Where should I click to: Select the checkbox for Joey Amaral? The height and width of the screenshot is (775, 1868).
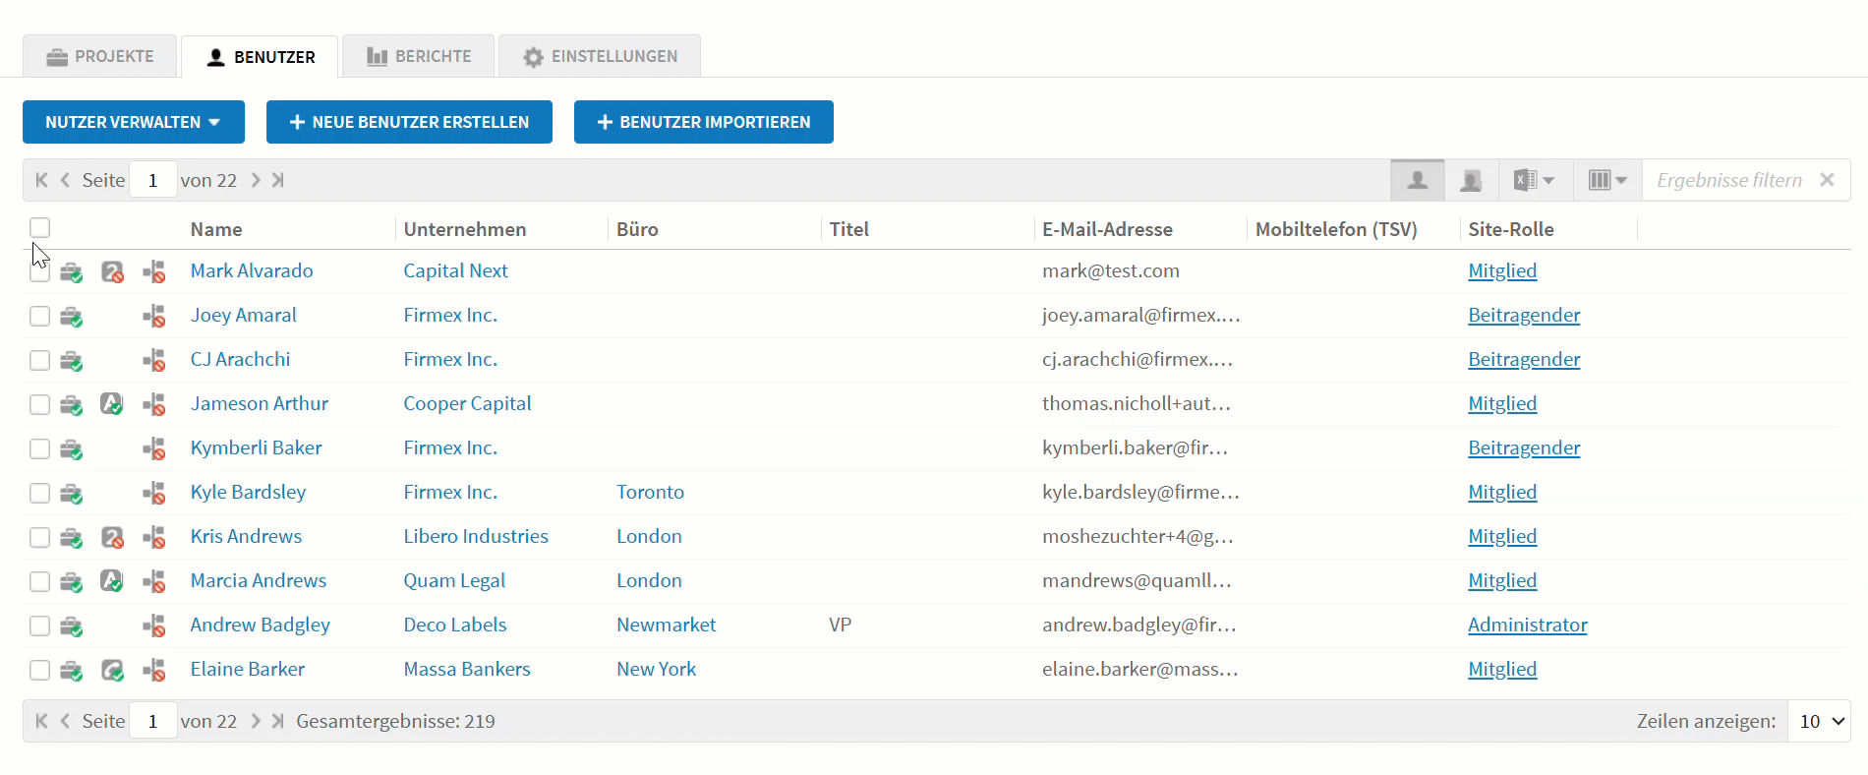(39, 316)
